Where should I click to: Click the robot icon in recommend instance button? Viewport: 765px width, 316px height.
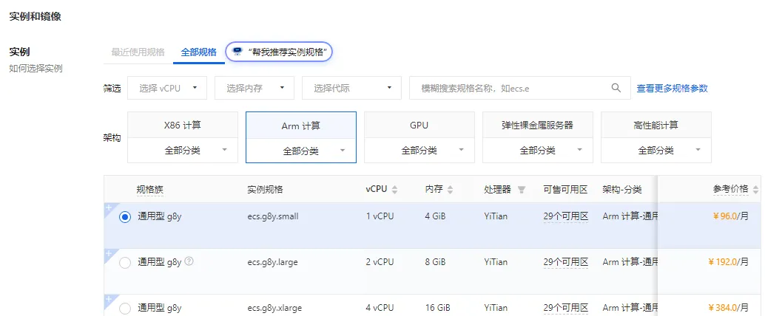pyautogui.click(x=237, y=52)
